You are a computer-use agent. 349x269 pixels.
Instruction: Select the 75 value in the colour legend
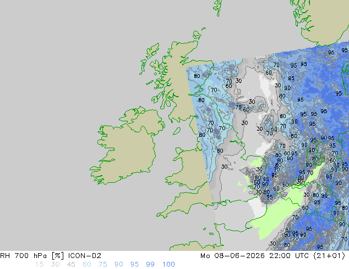tap(102, 265)
